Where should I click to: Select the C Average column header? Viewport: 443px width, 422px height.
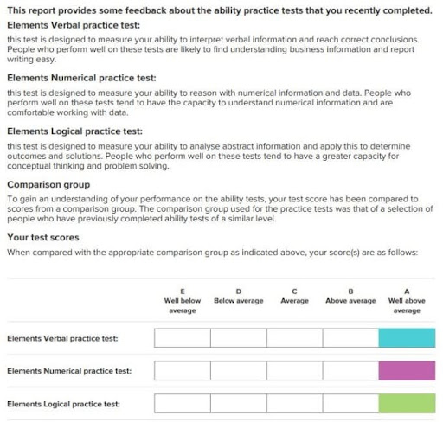click(x=294, y=296)
